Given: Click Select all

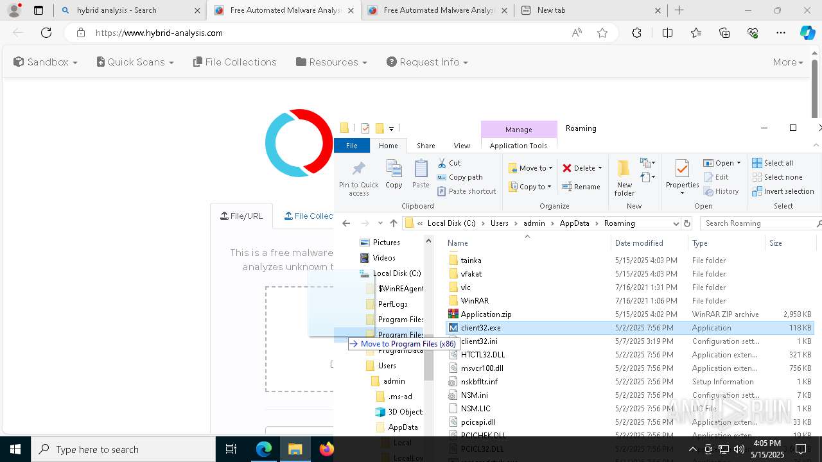Looking at the screenshot, I should point(773,163).
